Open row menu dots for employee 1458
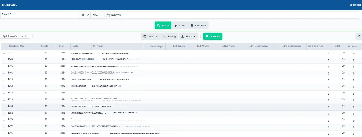Screen dimensions: 362x137 (4, 114)
